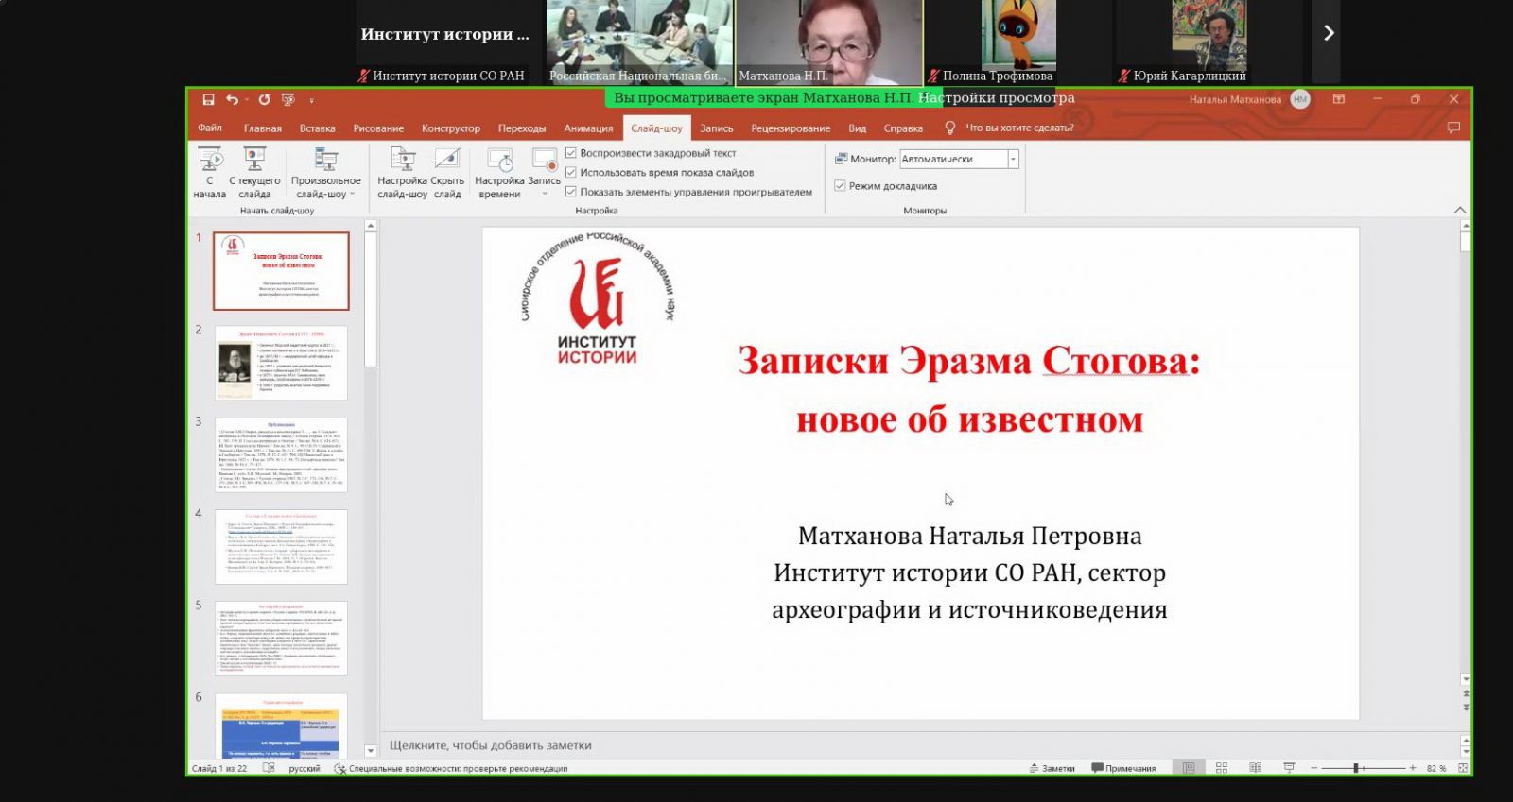Expand the Запись recording dropdown
This screenshot has height=802, width=1513.
(x=545, y=193)
